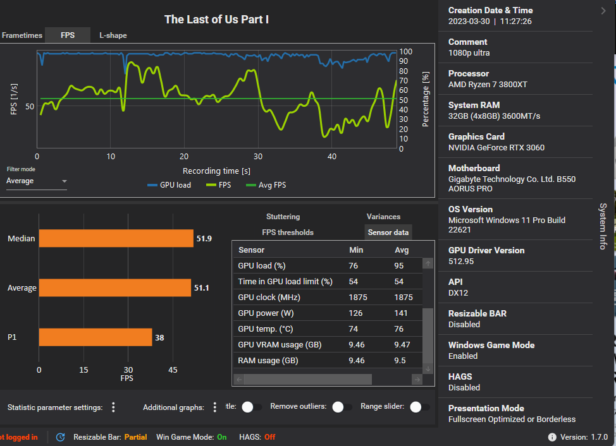The height and width of the screenshot is (446, 616).
Task: Collapse System Info panel with chevron
Action: tap(603, 11)
